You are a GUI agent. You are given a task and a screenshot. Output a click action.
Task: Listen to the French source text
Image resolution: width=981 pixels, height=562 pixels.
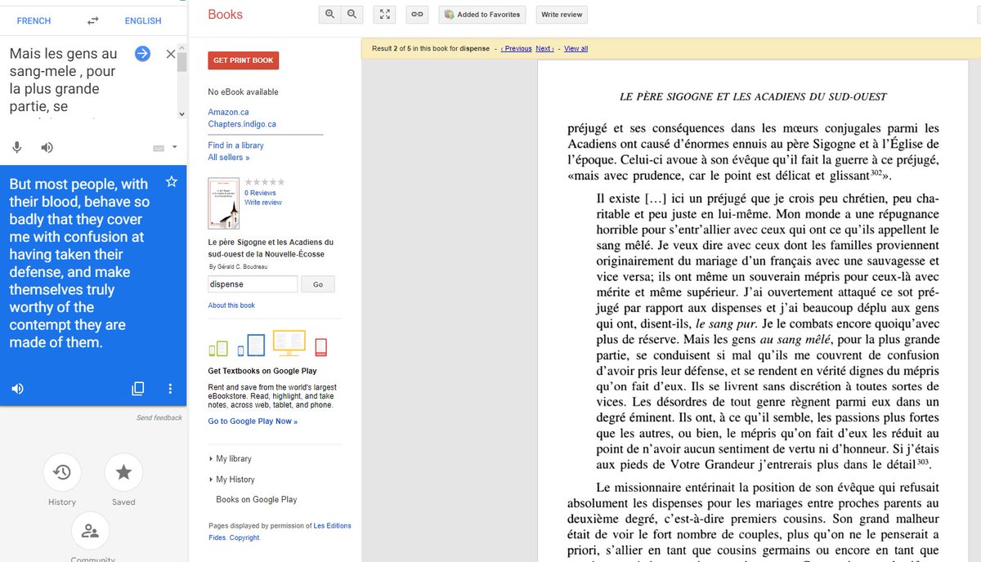point(47,147)
